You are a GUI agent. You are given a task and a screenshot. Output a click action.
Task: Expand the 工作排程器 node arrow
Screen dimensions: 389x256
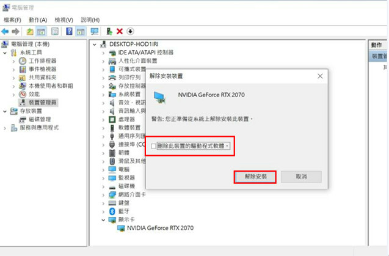click(13, 61)
